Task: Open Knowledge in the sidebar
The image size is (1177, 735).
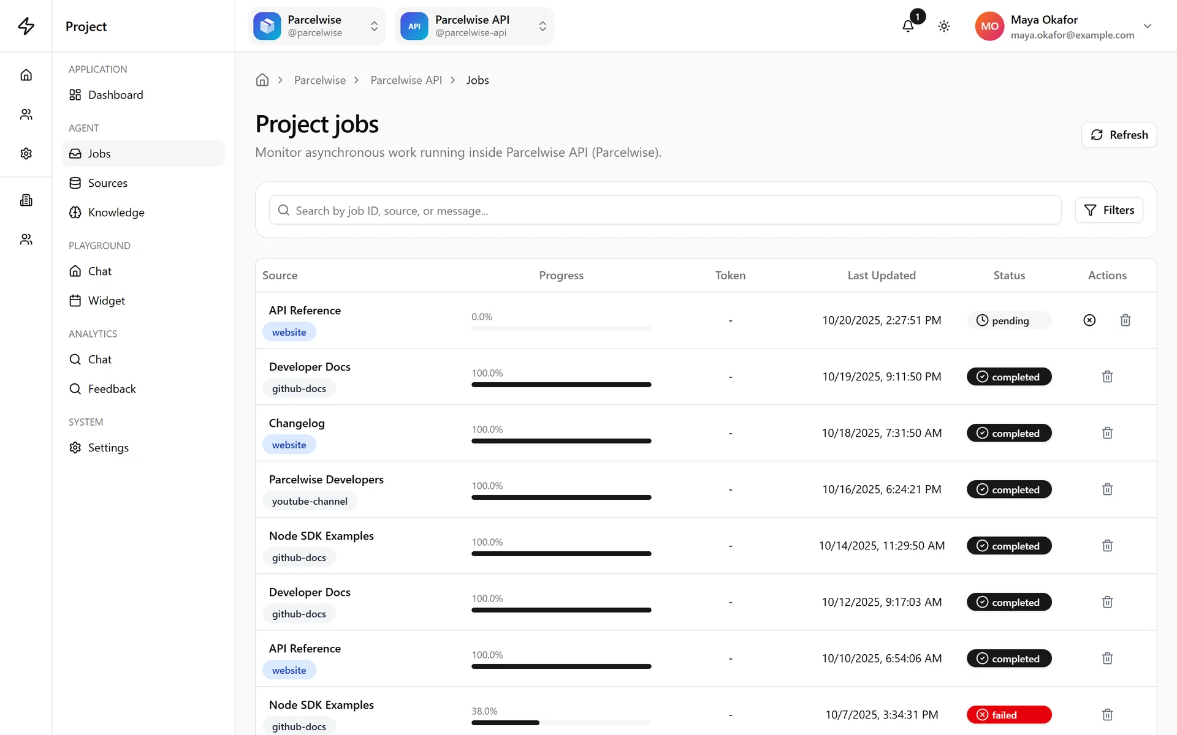Action: point(143,212)
